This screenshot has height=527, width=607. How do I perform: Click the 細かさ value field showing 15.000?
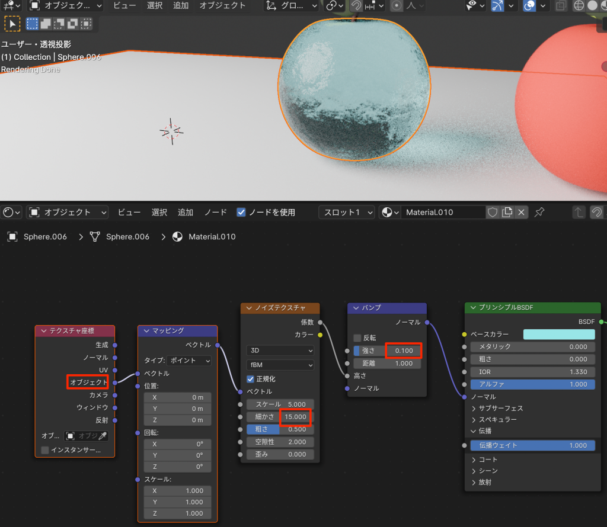[295, 417]
